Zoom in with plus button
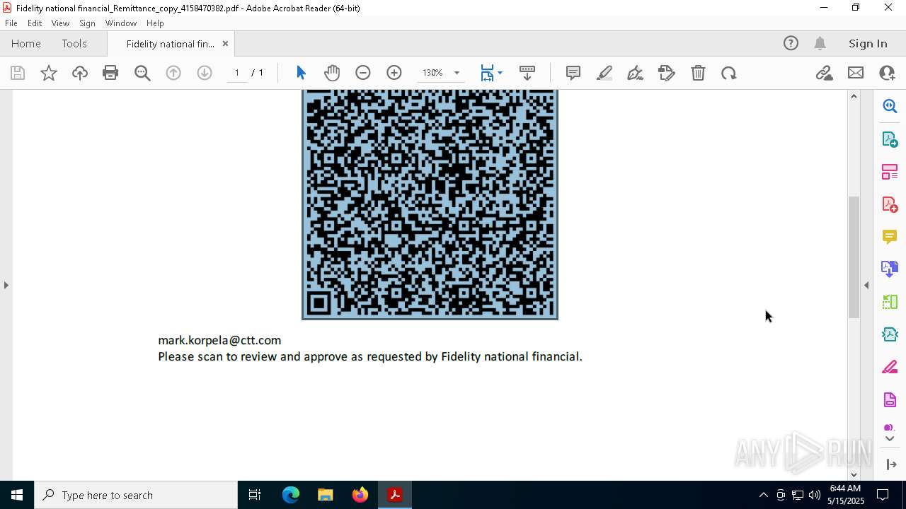The height and width of the screenshot is (509, 906). click(x=394, y=73)
